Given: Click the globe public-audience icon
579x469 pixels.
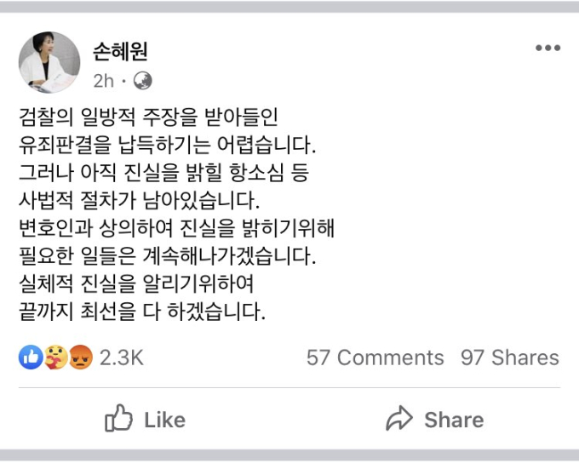Looking at the screenshot, I should [142, 81].
